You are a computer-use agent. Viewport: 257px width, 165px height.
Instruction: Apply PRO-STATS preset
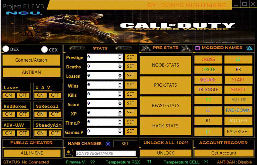click(165, 85)
